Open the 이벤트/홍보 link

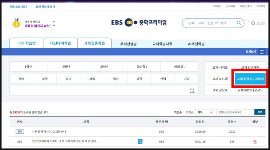click(x=246, y=7)
